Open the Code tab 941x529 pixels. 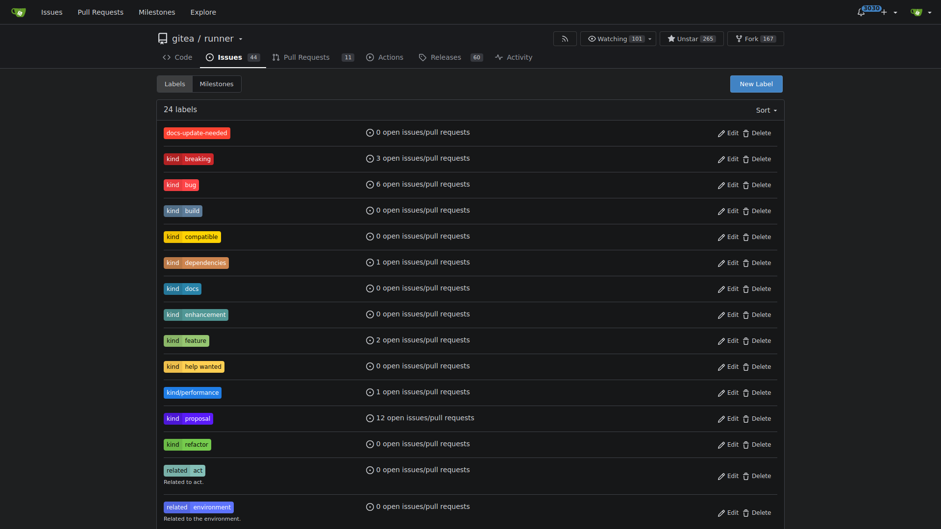point(177,57)
